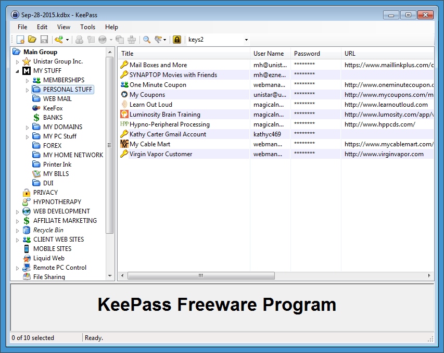
Task: Click the BANKS dollar sign icon
Action: [x=36, y=118]
